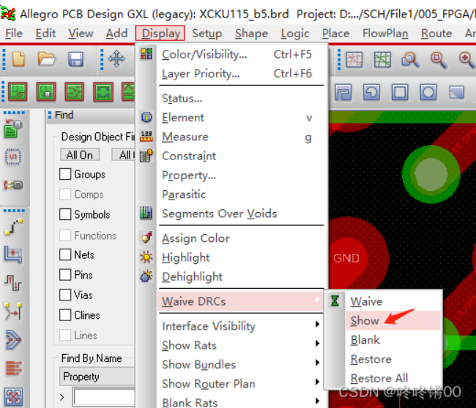Click the first green board mode icon
The width and height of the screenshot is (476, 408).
tap(18, 91)
